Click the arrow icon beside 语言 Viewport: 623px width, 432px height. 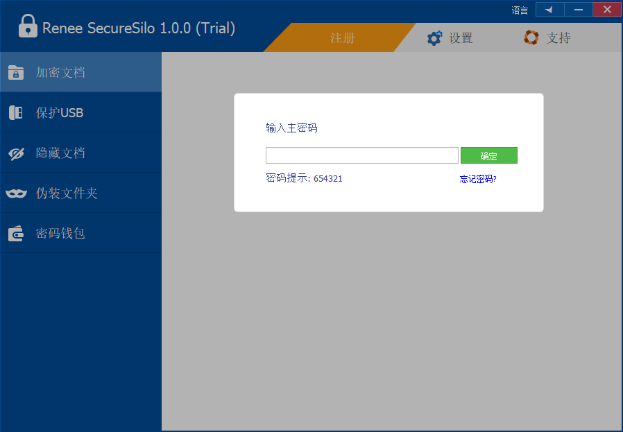click(x=550, y=10)
